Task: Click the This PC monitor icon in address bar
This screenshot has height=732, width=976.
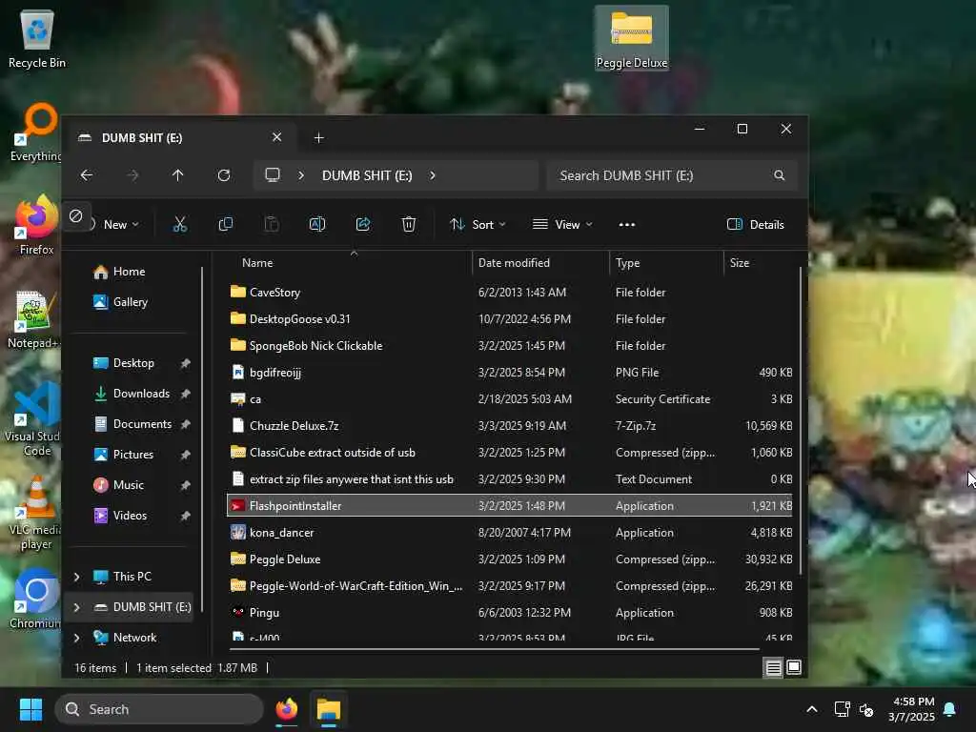Action: click(273, 175)
